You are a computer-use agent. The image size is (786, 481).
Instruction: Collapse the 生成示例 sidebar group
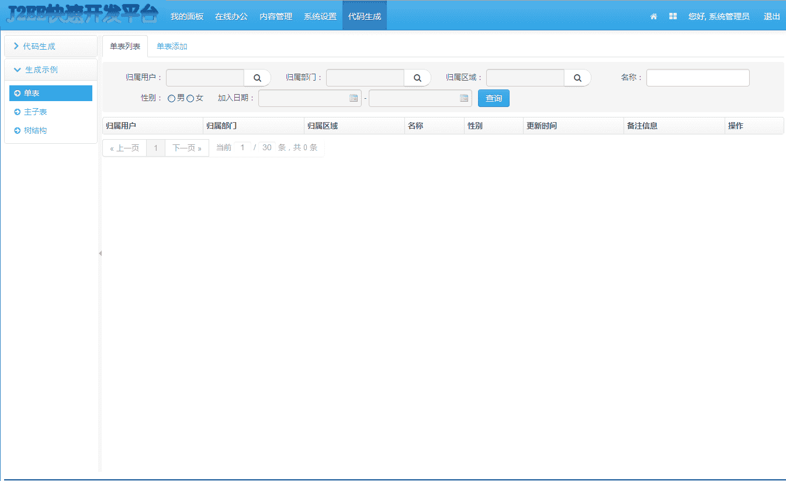pyautogui.click(x=51, y=70)
